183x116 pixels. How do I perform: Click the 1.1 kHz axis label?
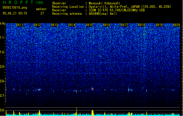tap(2, 38)
